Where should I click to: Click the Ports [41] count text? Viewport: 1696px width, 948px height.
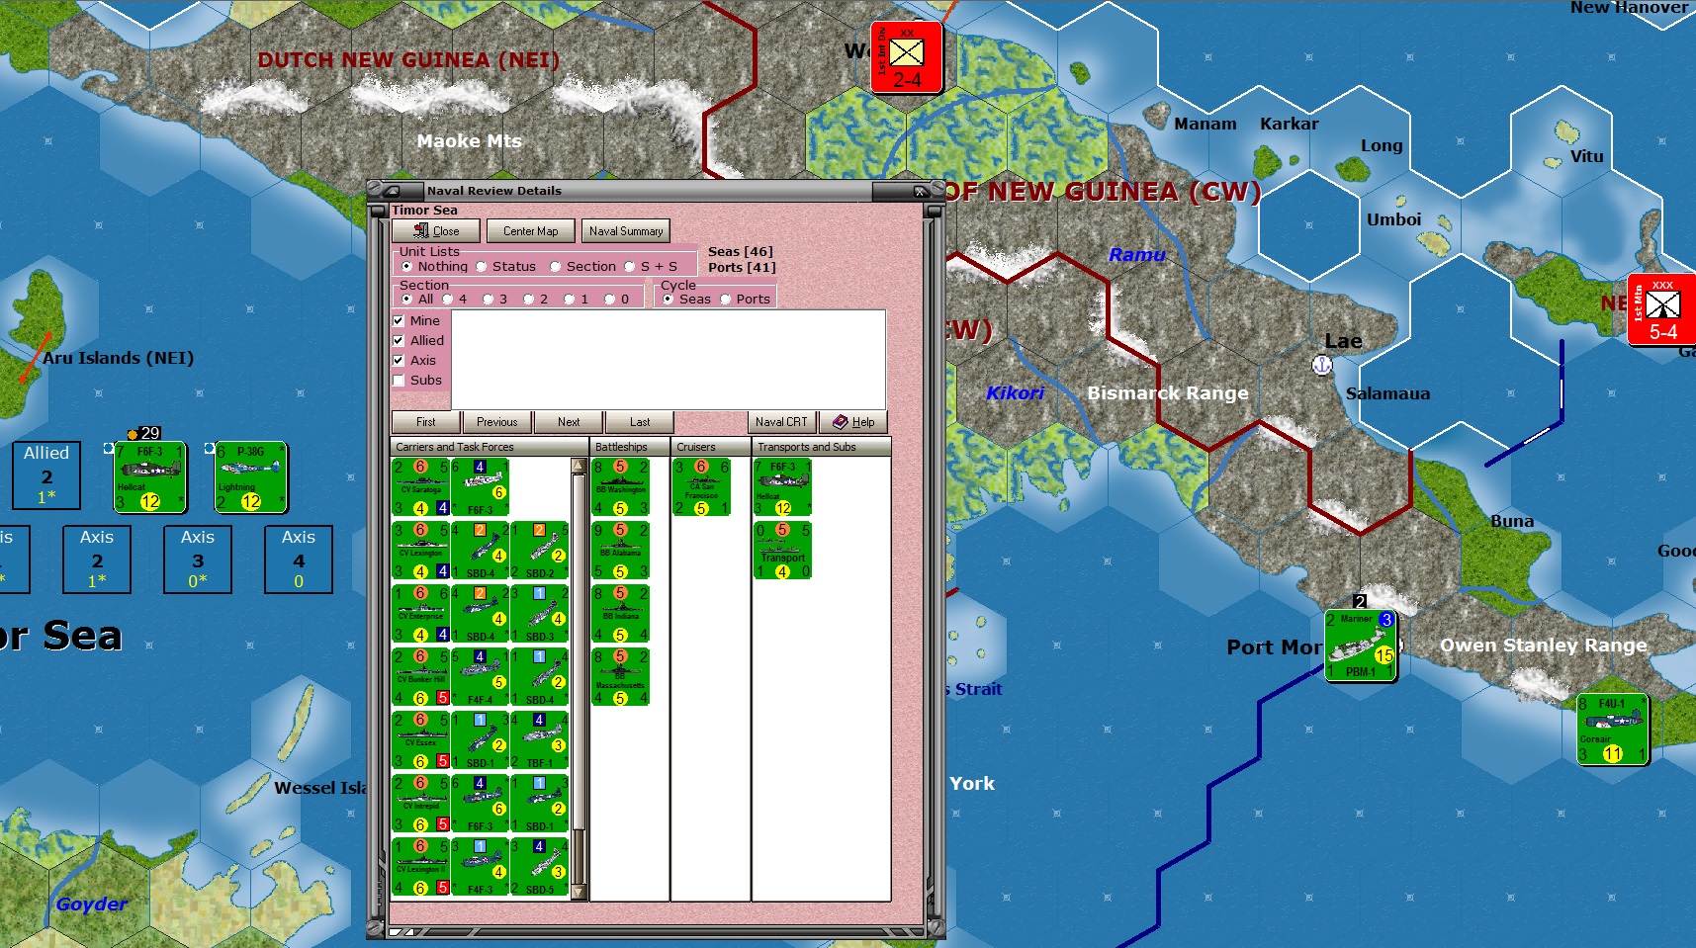click(x=742, y=268)
